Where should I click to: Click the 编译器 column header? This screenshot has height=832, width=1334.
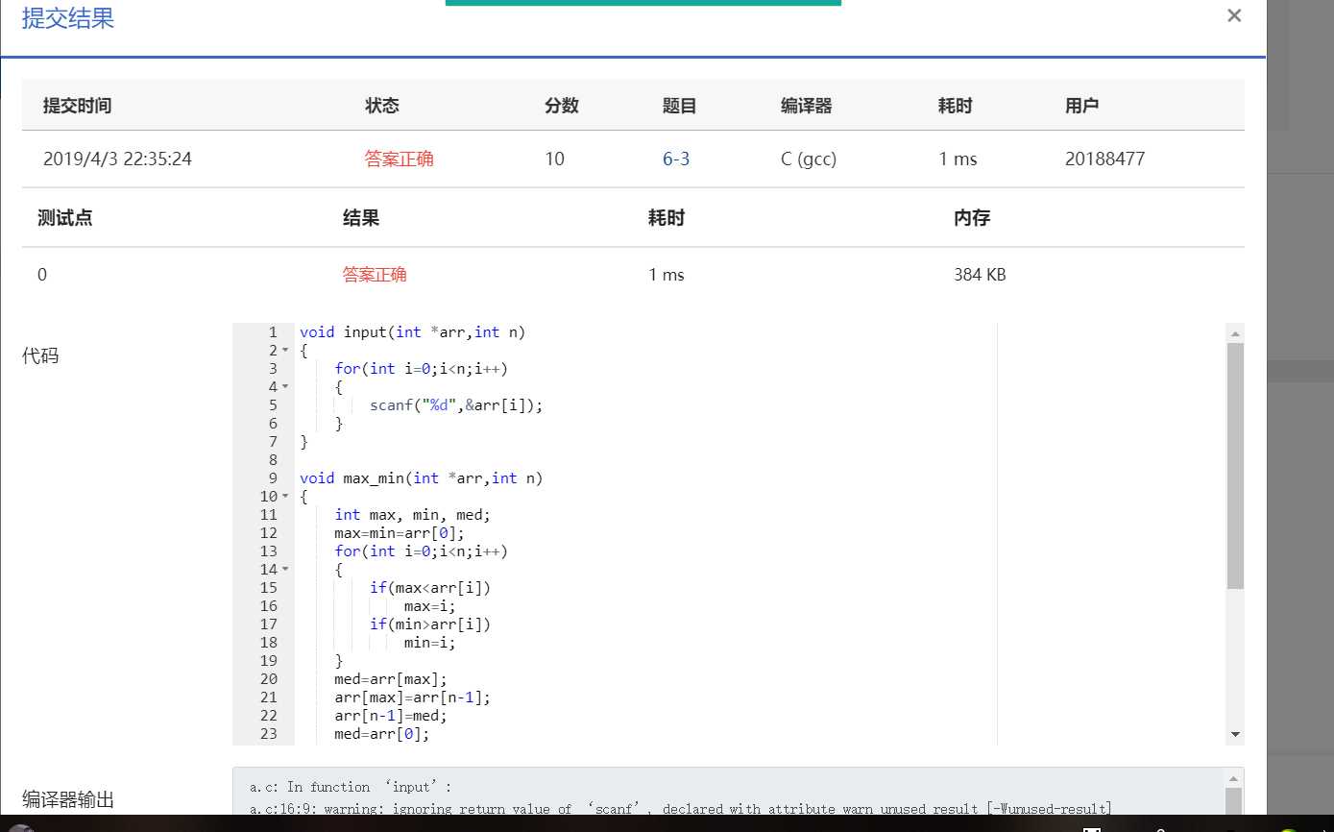coord(807,106)
